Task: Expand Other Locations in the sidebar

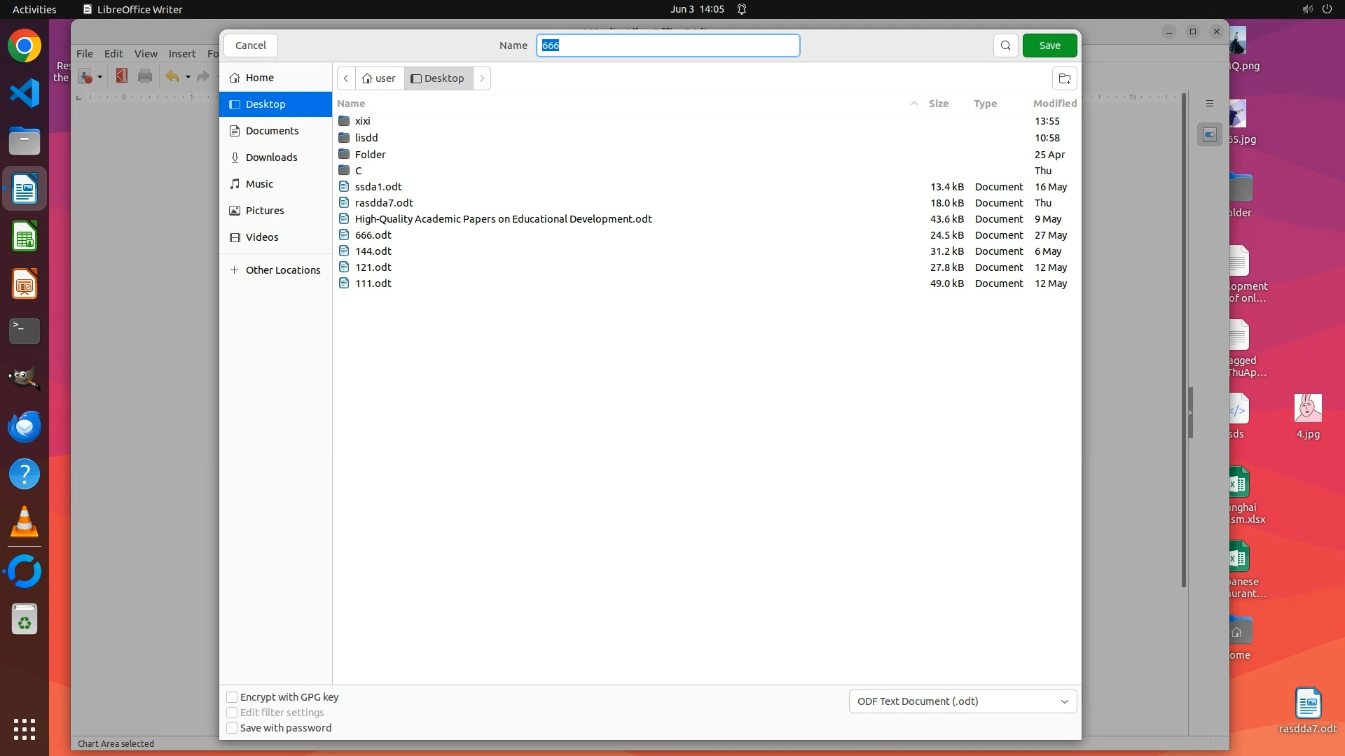Action: click(282, 270)
